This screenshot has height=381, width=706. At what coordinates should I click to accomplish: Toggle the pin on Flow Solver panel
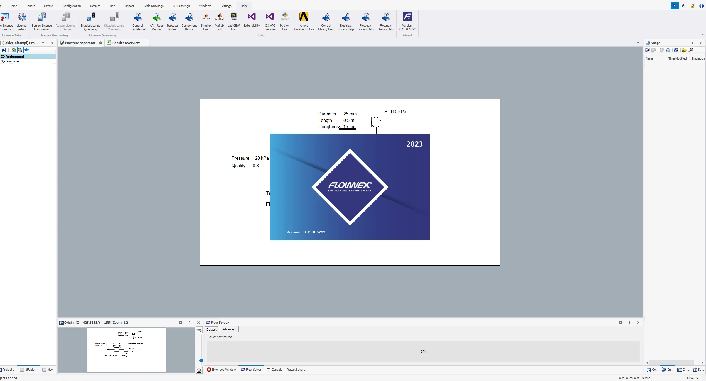629,323
